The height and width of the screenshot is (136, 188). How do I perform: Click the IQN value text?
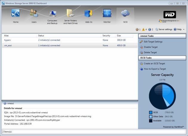(x=29, y=112)
